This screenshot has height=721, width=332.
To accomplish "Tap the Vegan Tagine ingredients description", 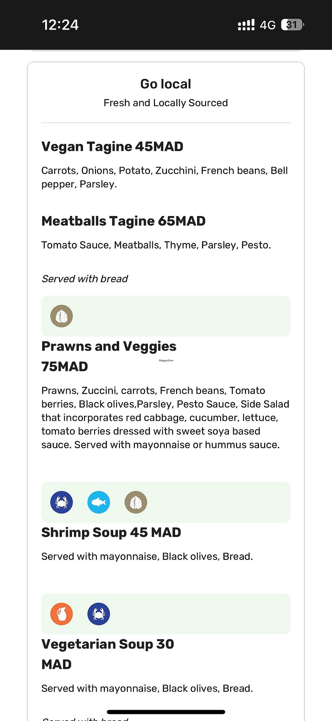I will coord(164,177).
